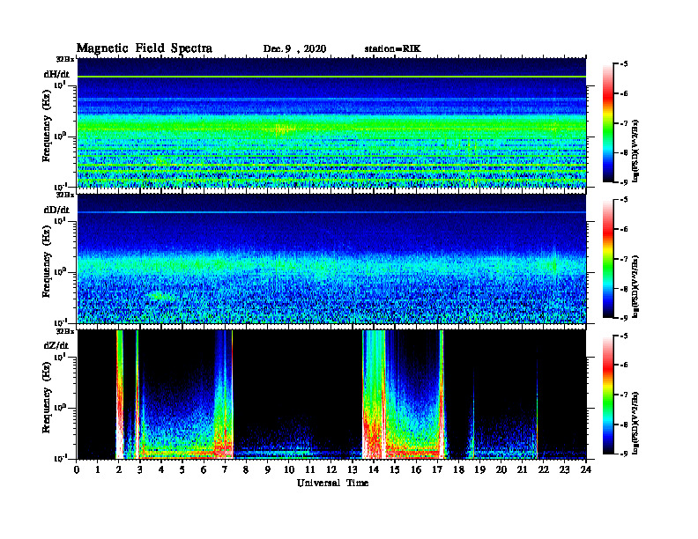Click the "station=RIK" label
The width and height of the screenshot is (698, 539).
(x=392, y=49)
